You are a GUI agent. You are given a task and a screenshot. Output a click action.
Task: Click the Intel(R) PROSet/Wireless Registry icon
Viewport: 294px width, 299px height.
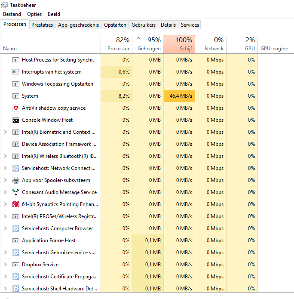click(x=16, y=216)
